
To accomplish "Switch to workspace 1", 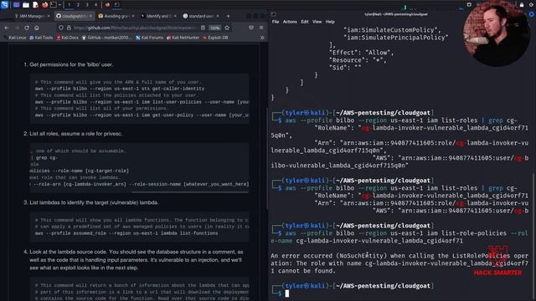I will click(x=69, y=5).
